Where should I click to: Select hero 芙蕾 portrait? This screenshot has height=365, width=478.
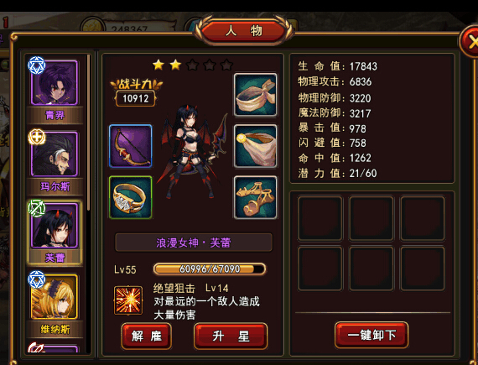point(55,226)
